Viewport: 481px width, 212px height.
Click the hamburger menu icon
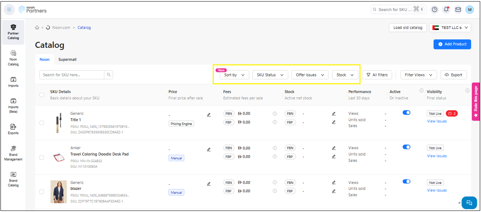pyautogui.click(x=9, y=10)
